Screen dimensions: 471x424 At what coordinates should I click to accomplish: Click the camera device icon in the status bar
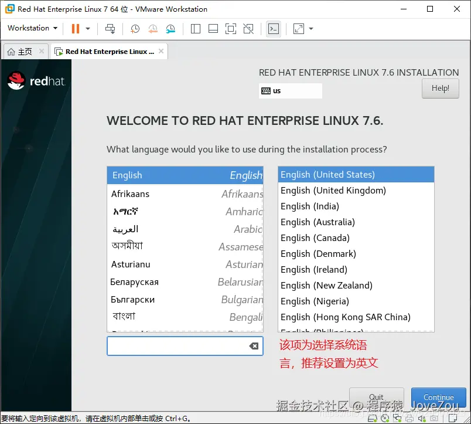click(434, 418)
